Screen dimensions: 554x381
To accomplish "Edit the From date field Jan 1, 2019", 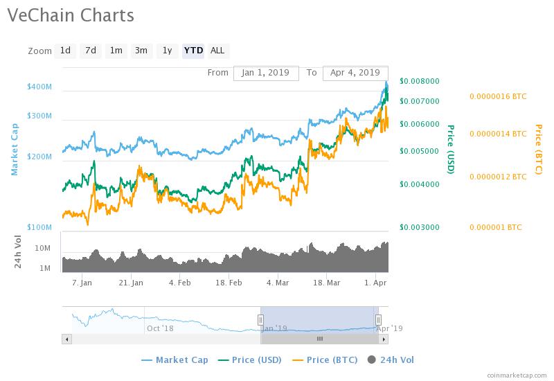I will tap(266, 73).
